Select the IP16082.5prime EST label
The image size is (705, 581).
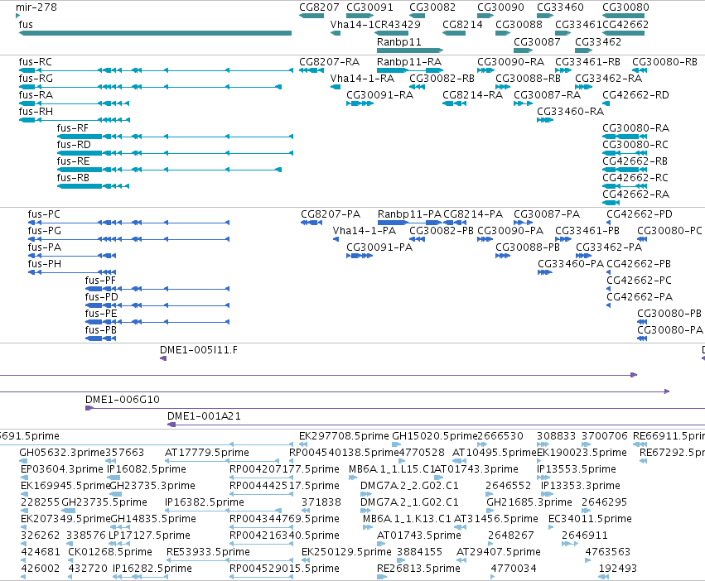point(147,468)
